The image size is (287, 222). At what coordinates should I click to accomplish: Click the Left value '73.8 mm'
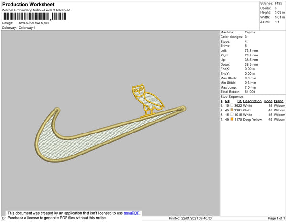pos(251,51)
